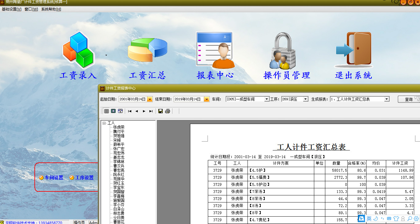Open the 生成报表 report type dropdown
Viewport: 420px width, 224px height.
coord(387,99)
